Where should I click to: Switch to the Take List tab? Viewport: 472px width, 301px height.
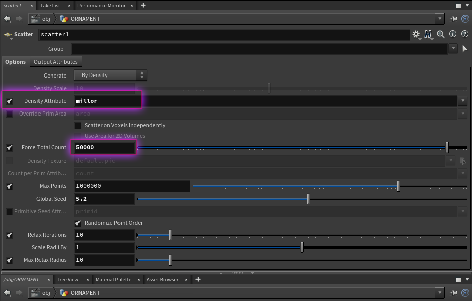click(x=50, y=6)
